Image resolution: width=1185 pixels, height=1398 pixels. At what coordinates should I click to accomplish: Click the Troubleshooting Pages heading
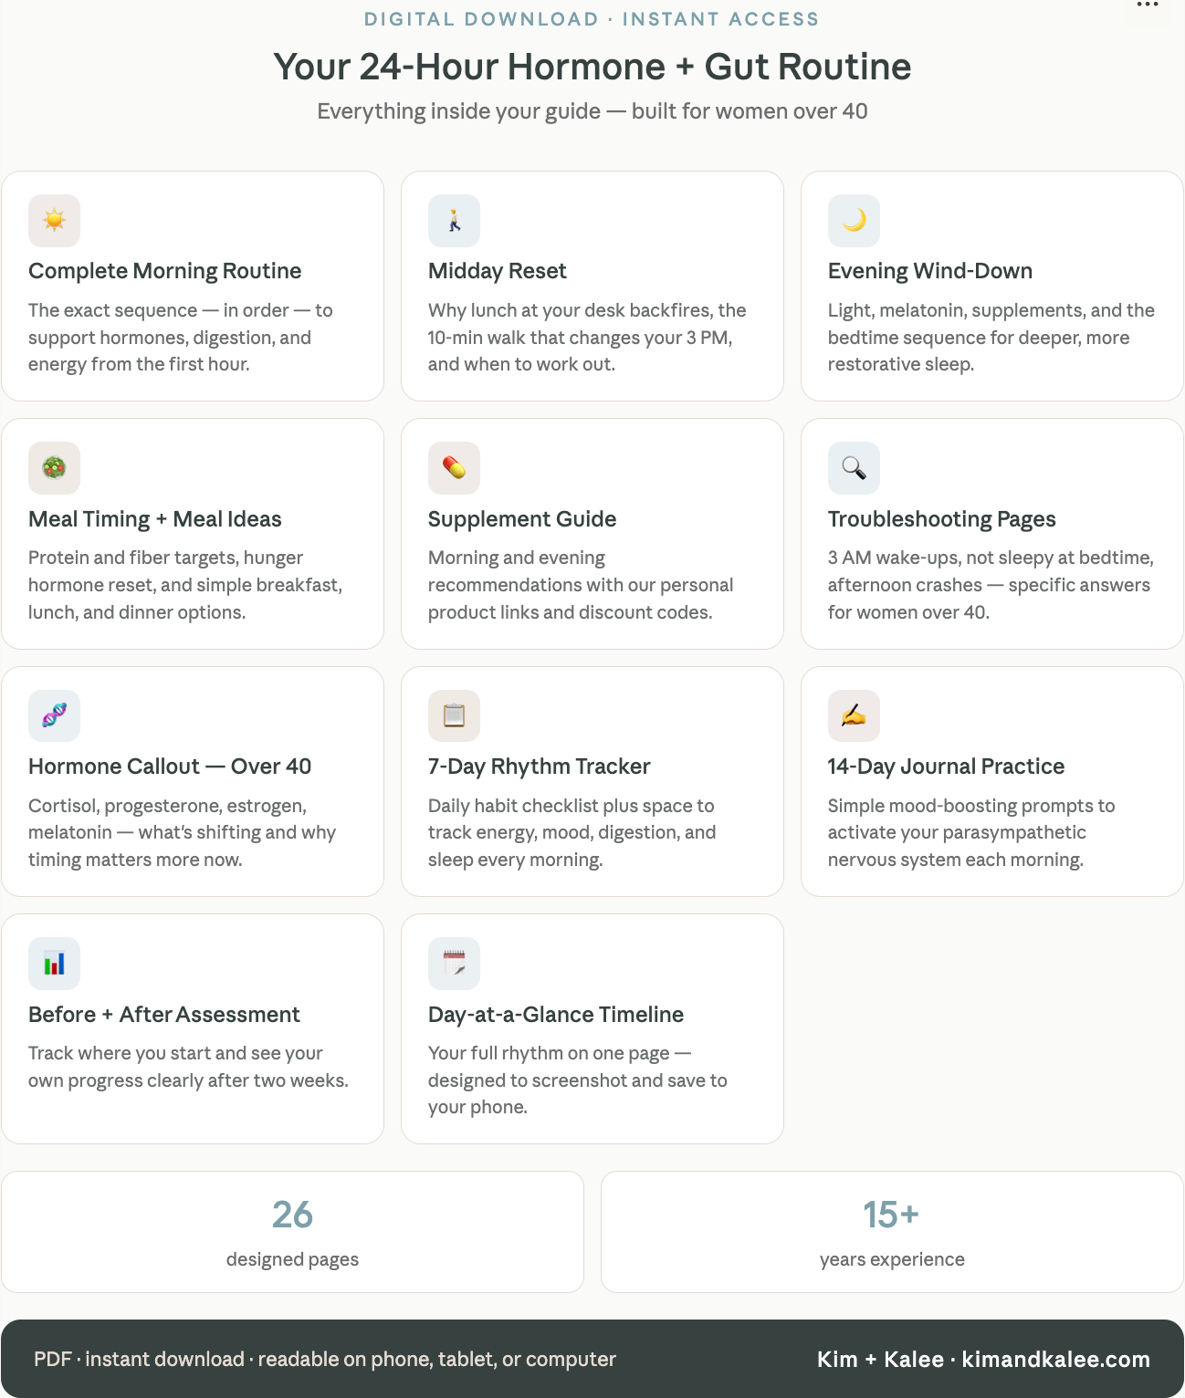pyautogui.click(x=941, y=519)
